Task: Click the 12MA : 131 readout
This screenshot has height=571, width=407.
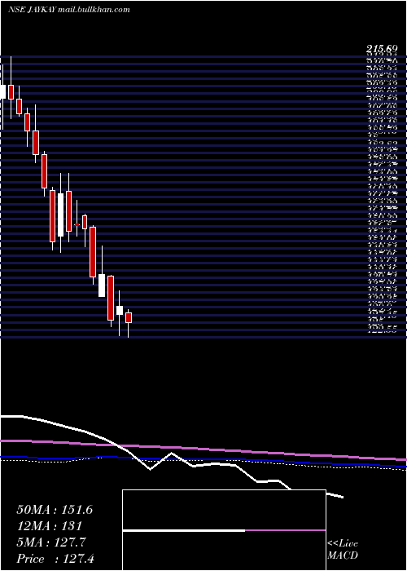Action: click(x=48, y=526)
